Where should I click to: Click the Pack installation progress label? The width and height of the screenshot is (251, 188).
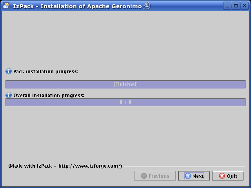(45, 71)
